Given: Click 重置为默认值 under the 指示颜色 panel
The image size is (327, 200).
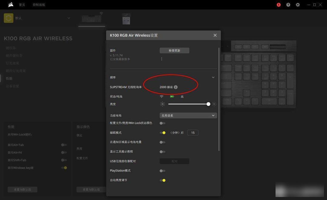Looking at the screenshot, I should [x=91, y=189].
